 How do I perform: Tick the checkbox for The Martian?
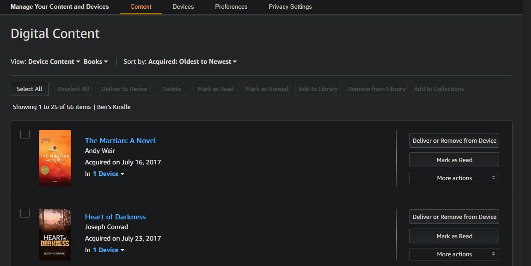click(x=24, y=134)
